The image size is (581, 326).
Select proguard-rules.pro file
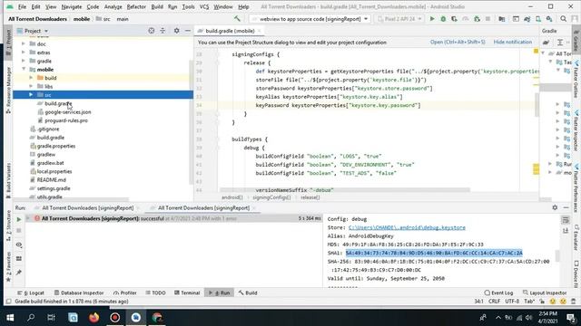point(66,120)
